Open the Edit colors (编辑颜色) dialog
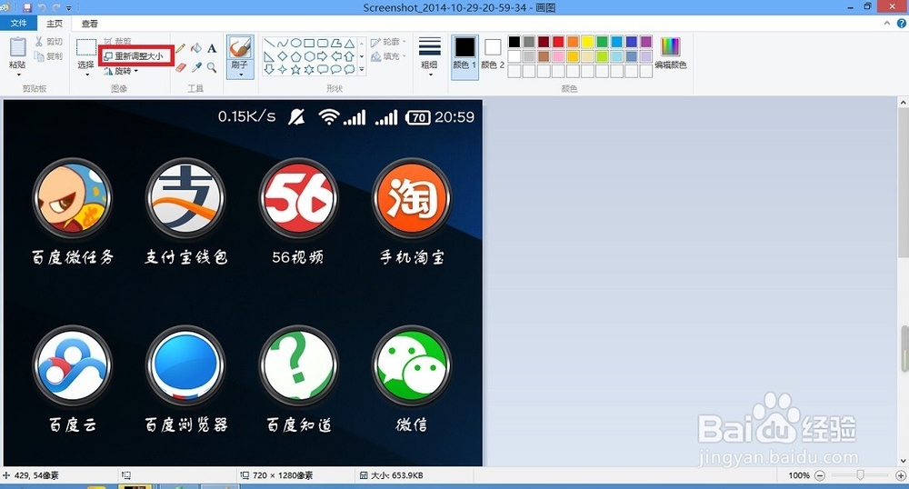 tap(670, 54)
